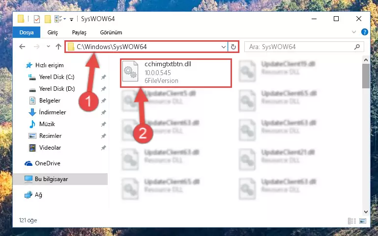Click the search magnifier icon
Screen dimensions: 378x236
click(x=357, y=47)
